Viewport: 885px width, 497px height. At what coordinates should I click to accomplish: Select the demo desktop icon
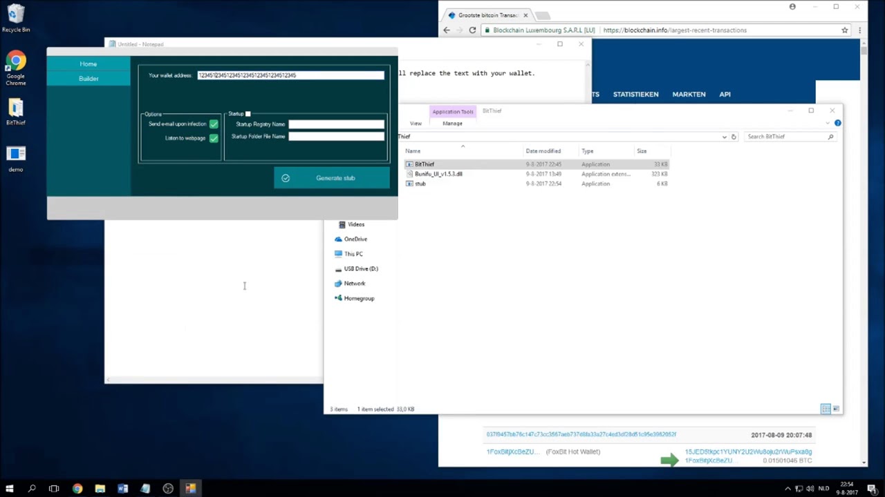pos(16,158)
